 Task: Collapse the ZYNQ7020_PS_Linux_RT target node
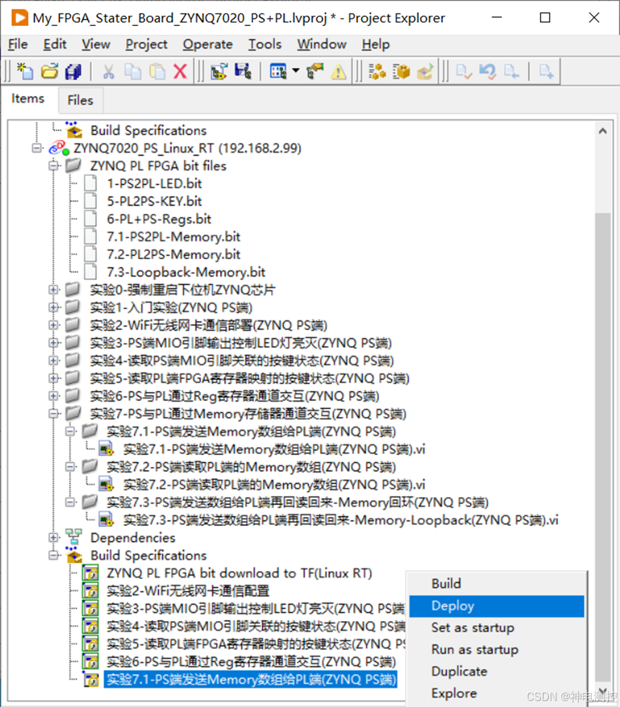coord(37,148)
